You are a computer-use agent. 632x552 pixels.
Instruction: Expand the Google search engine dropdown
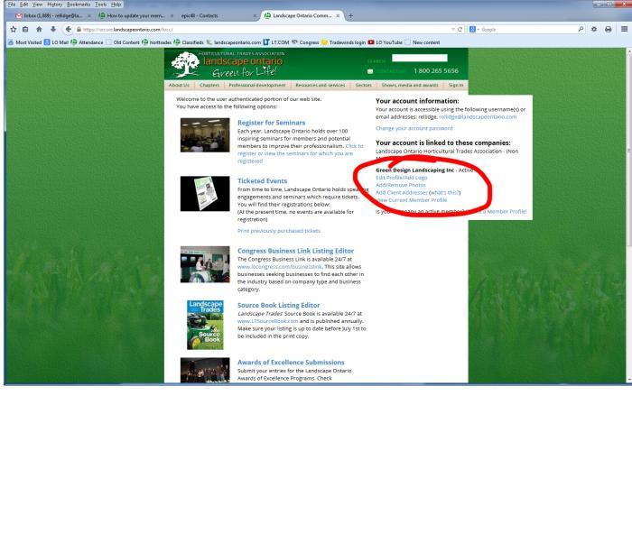pos(476,29)
